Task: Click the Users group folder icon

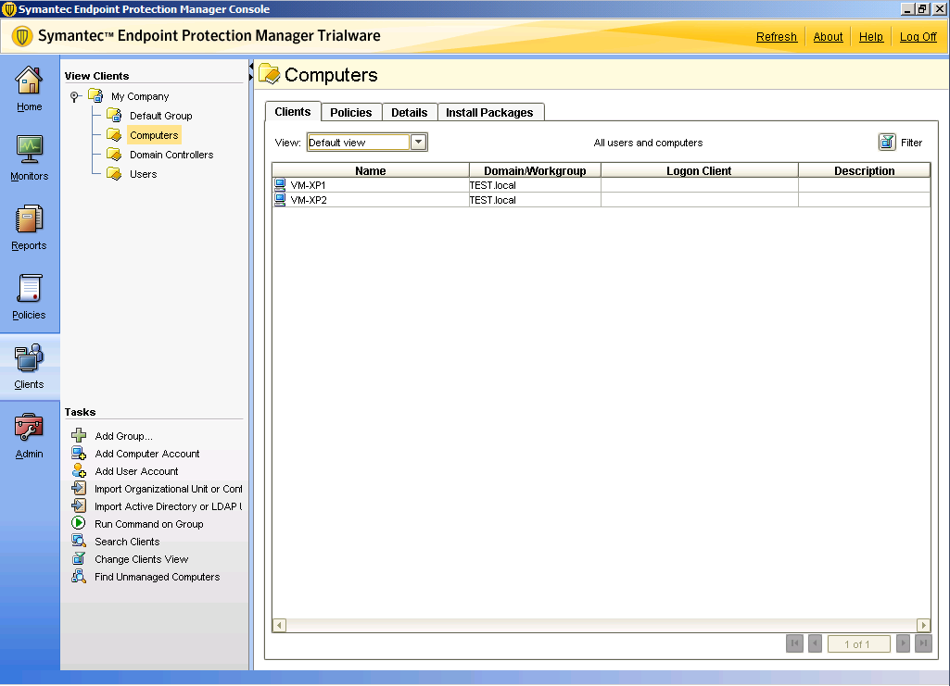Action: [x=114, y=173]
